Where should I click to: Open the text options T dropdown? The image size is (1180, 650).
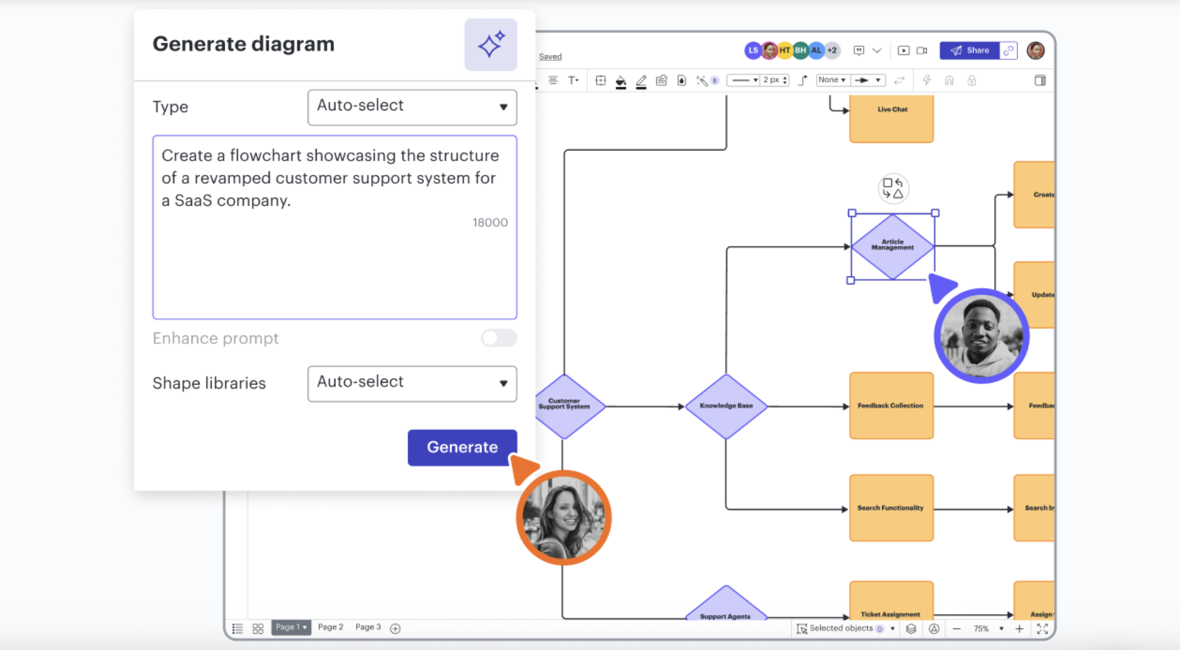tap(573, 81)
